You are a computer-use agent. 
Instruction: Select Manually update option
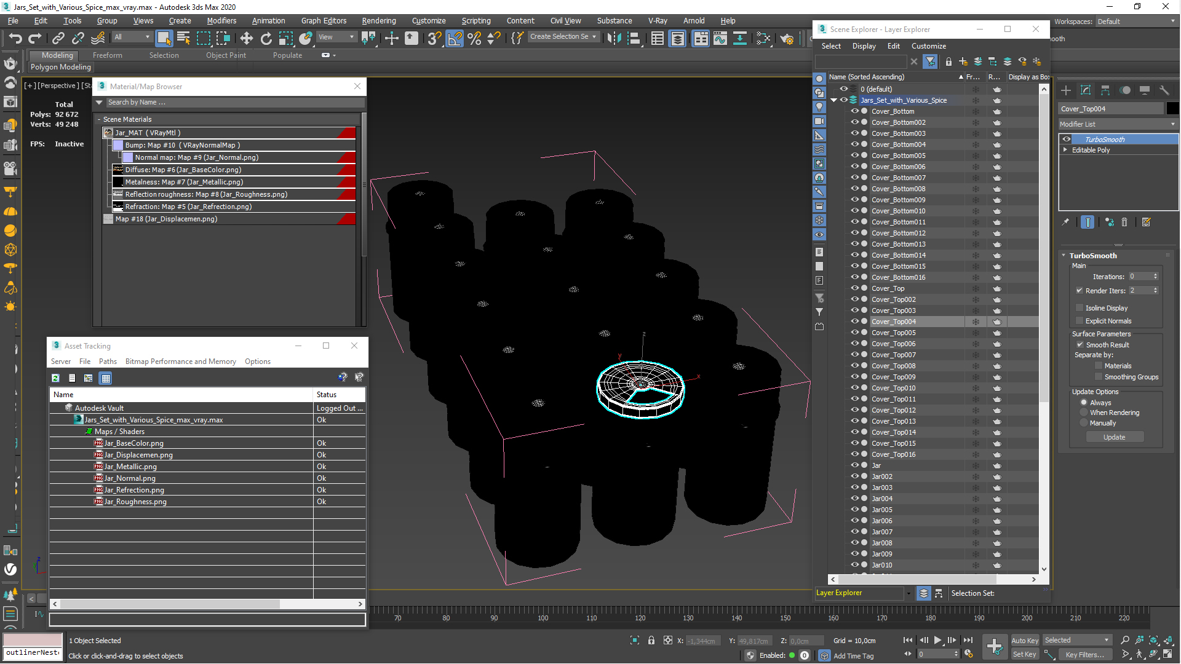point(1084,423)
